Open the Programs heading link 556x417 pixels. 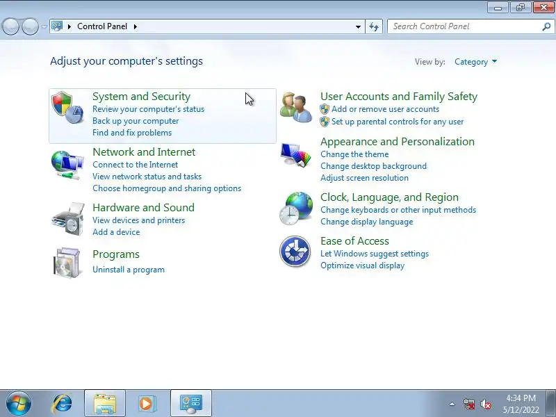coord(116,254)
